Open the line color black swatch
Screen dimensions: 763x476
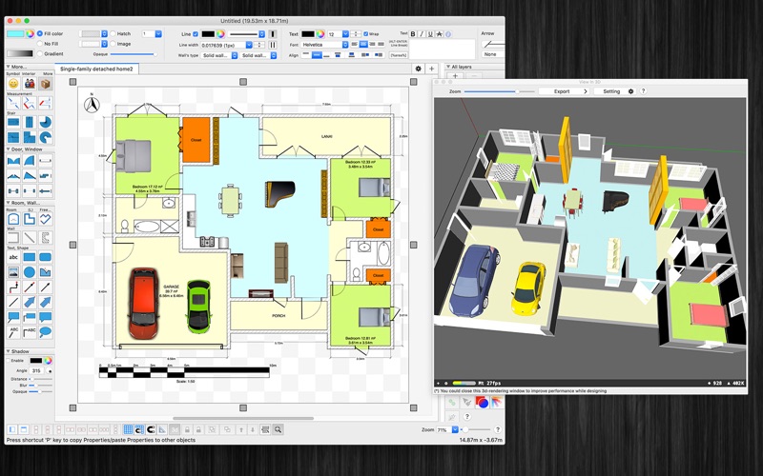click(208, 34)
